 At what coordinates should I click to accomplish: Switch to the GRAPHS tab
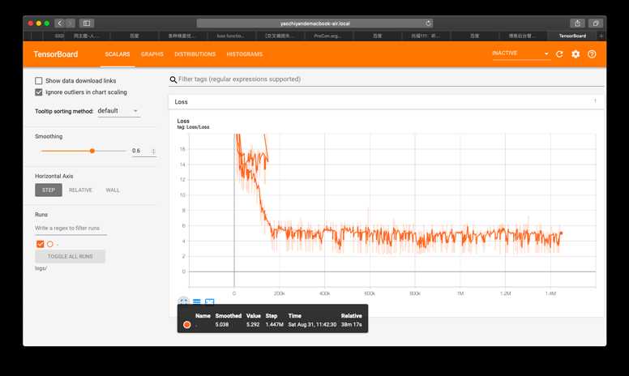point(152,54)
